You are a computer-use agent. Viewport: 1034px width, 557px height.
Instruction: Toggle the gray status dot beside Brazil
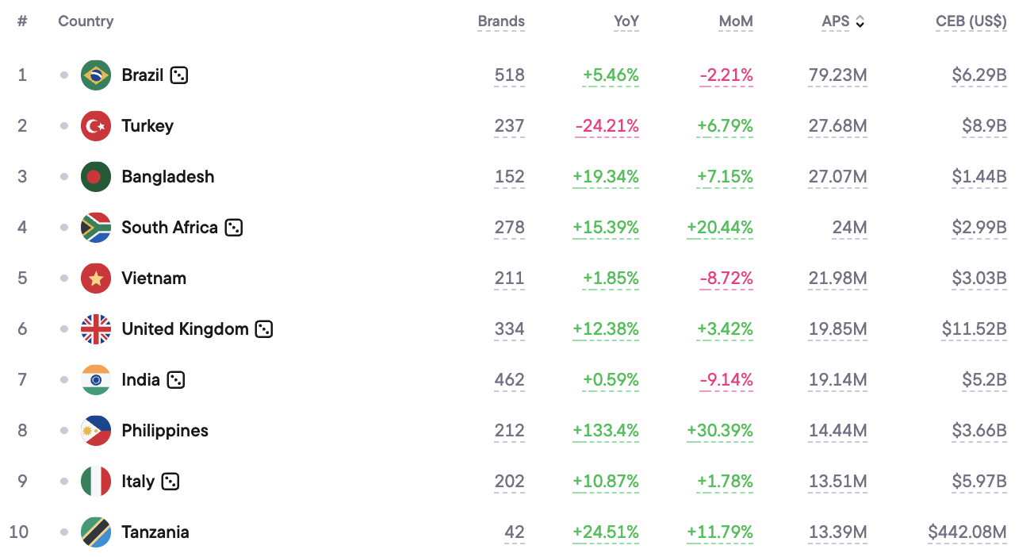click(64, 75)
